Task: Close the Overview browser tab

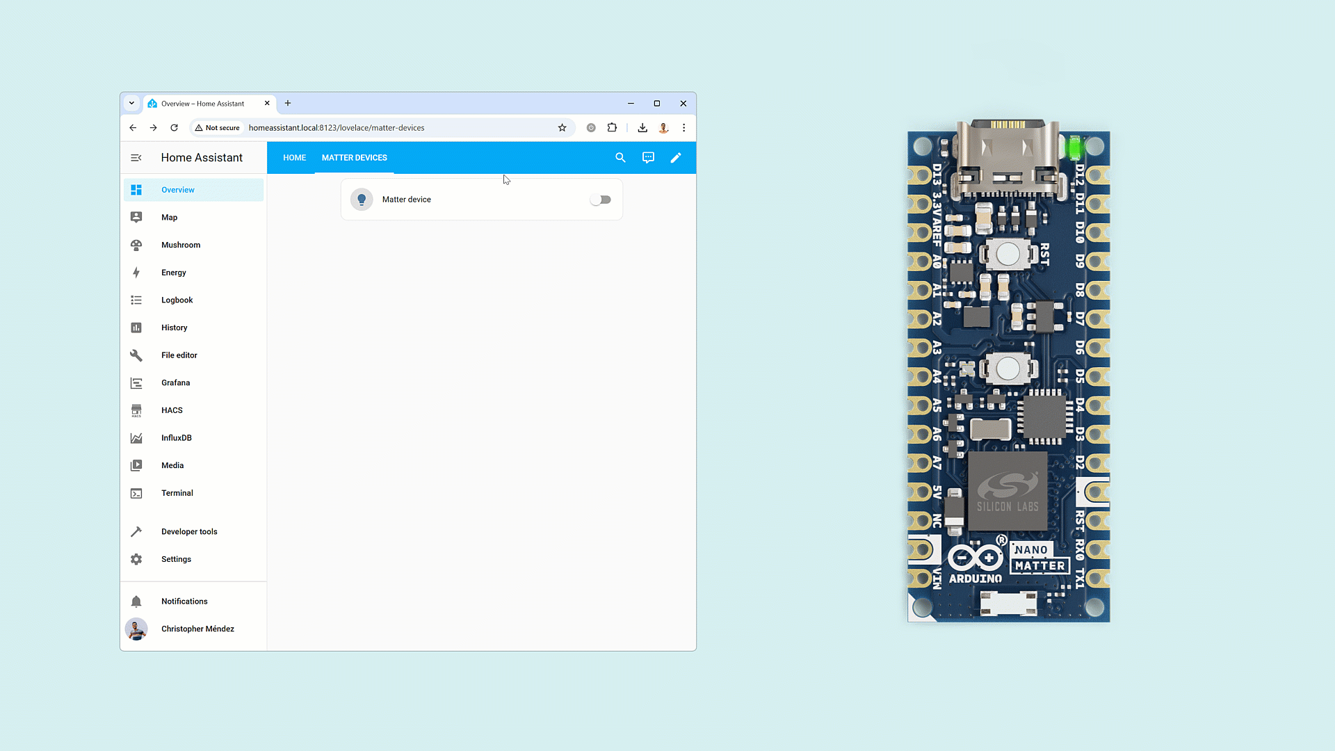Action: pos(267,103)
